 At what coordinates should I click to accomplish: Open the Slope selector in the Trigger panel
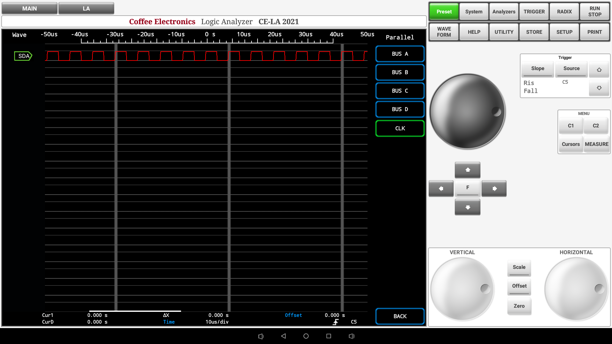coord(537,68)
